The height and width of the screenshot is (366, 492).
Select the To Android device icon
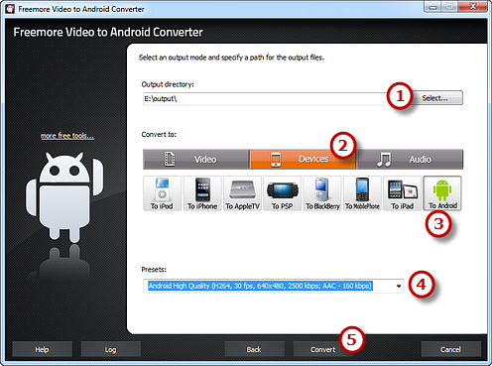point(442,193)
